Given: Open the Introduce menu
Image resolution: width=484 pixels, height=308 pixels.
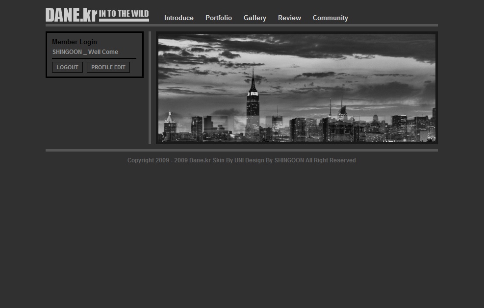Looking at the screenshot, I should point(178,18).
